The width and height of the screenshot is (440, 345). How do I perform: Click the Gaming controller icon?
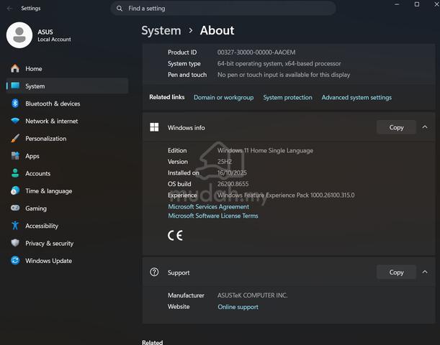tap(15, 208)
